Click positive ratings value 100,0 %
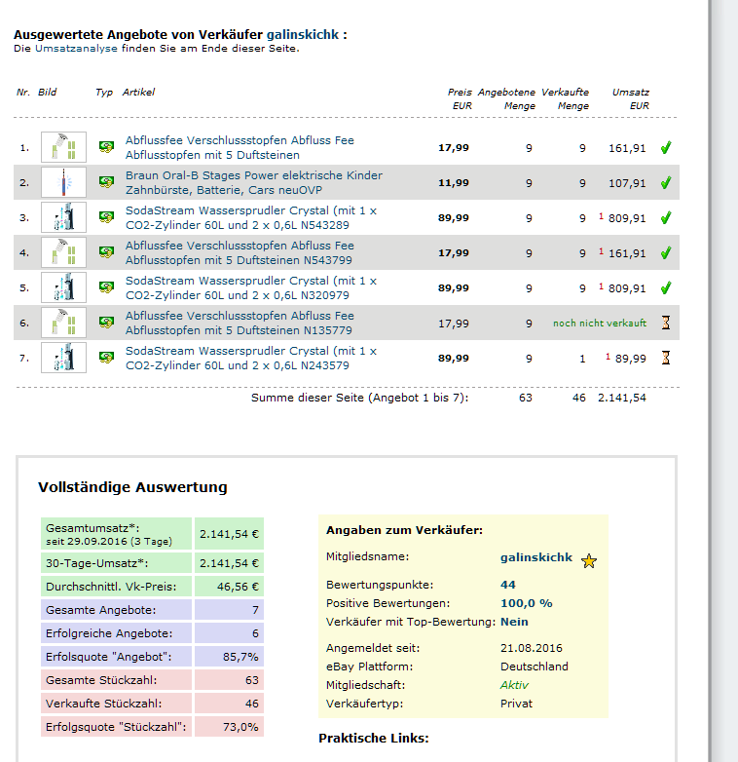738x762 pixels. click(527, 603)
